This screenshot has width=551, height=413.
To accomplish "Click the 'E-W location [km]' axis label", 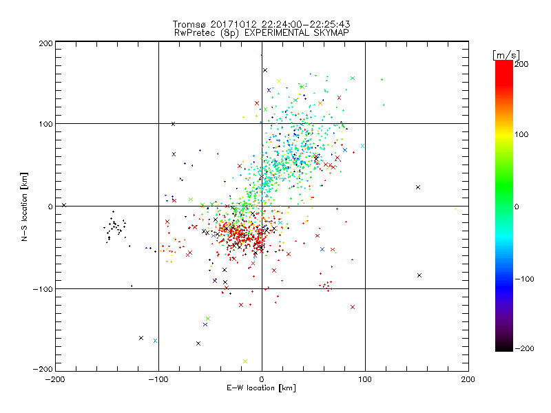I will 261,388.
